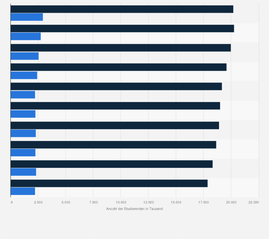
Task: Click the topmost dark navy bar
Action: (x=122, y=9)
